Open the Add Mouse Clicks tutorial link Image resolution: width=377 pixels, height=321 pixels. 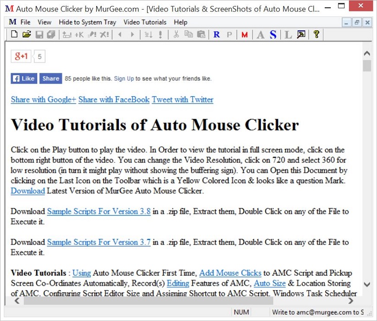coord(230,273)
